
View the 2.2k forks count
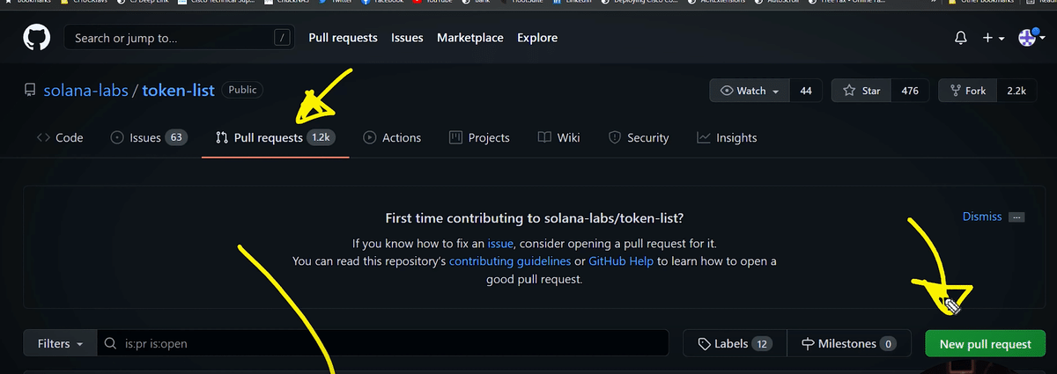[x=1016, y=91]
